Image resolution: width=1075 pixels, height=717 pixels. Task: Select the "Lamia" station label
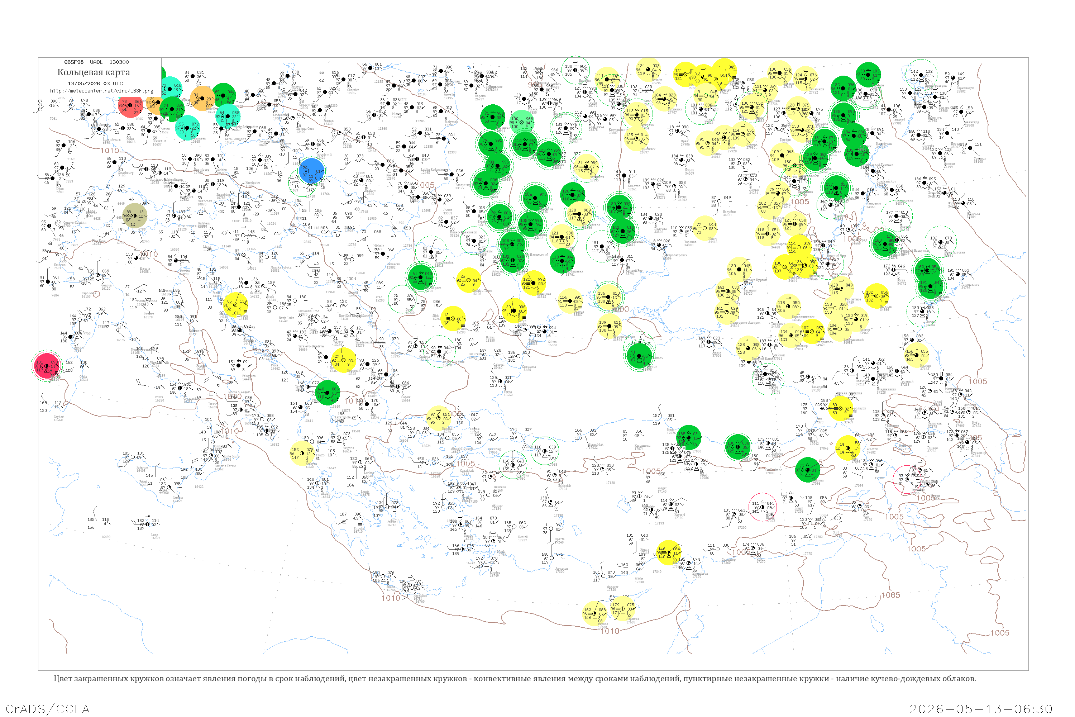[x=365, y=491]
